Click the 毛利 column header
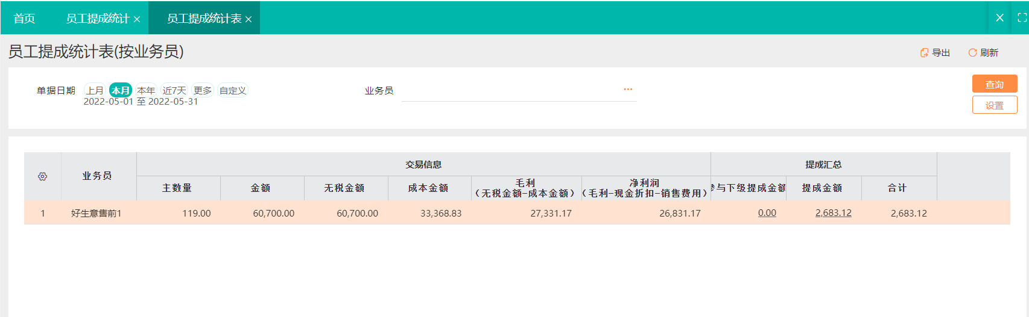This screenshot has width=1029, height=317. click(x=526, y=188)
